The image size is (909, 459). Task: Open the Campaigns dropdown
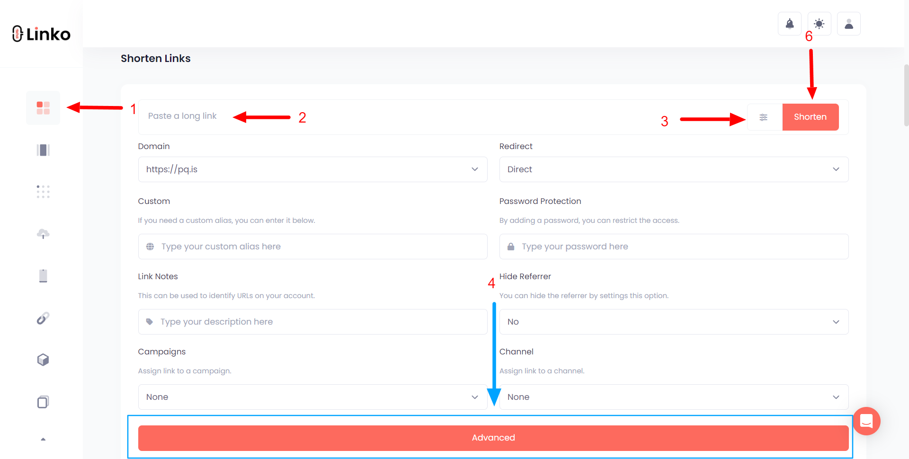pyautogui.click(x=313, y=397)
